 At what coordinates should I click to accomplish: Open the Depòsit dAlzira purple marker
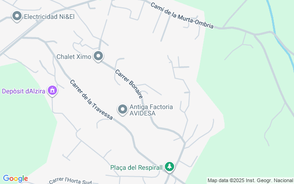point(52,91)
